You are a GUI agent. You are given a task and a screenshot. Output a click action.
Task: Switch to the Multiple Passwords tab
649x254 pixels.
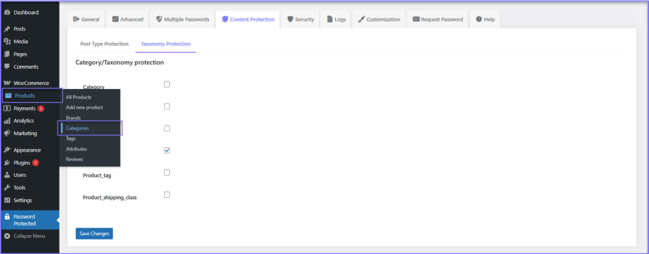pyautogui.click(x=182, y=20)
